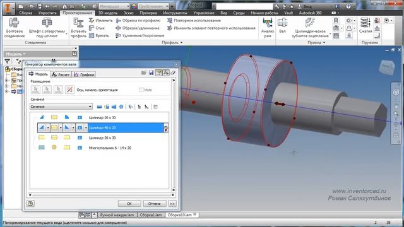This screenshot has width=404, height=227.
Task: Switch to the Сборка ribbon tab
Action: coord(26,13)
